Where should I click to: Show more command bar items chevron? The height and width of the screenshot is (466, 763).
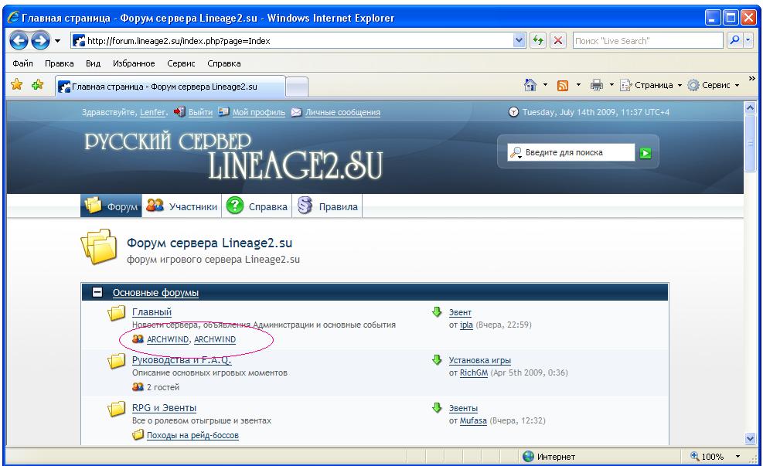[x=752, y=78]
